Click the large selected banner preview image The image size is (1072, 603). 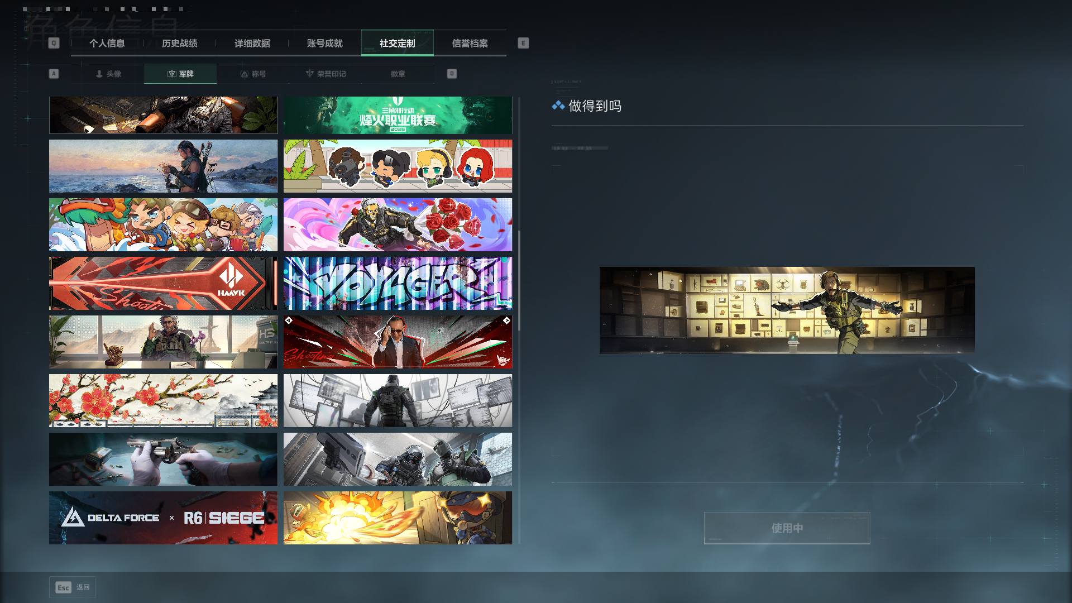point(787,310)
